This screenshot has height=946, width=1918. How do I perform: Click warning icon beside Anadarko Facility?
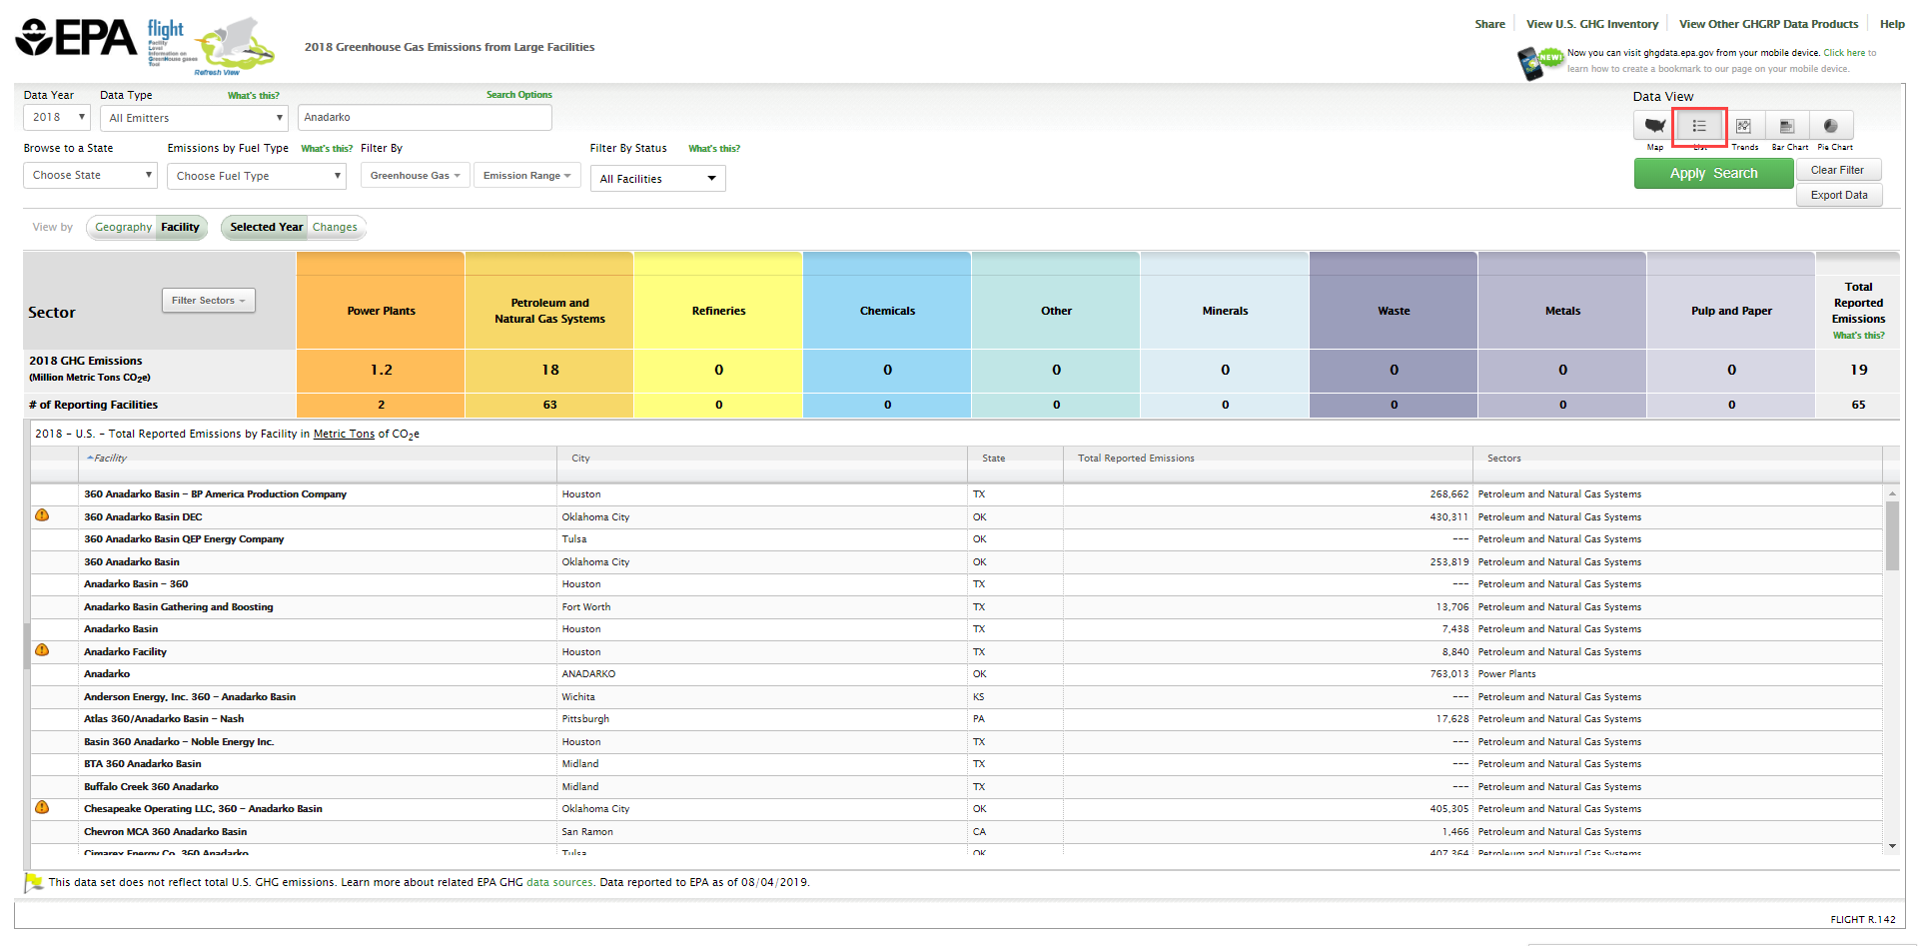click(x=42, y=650)
